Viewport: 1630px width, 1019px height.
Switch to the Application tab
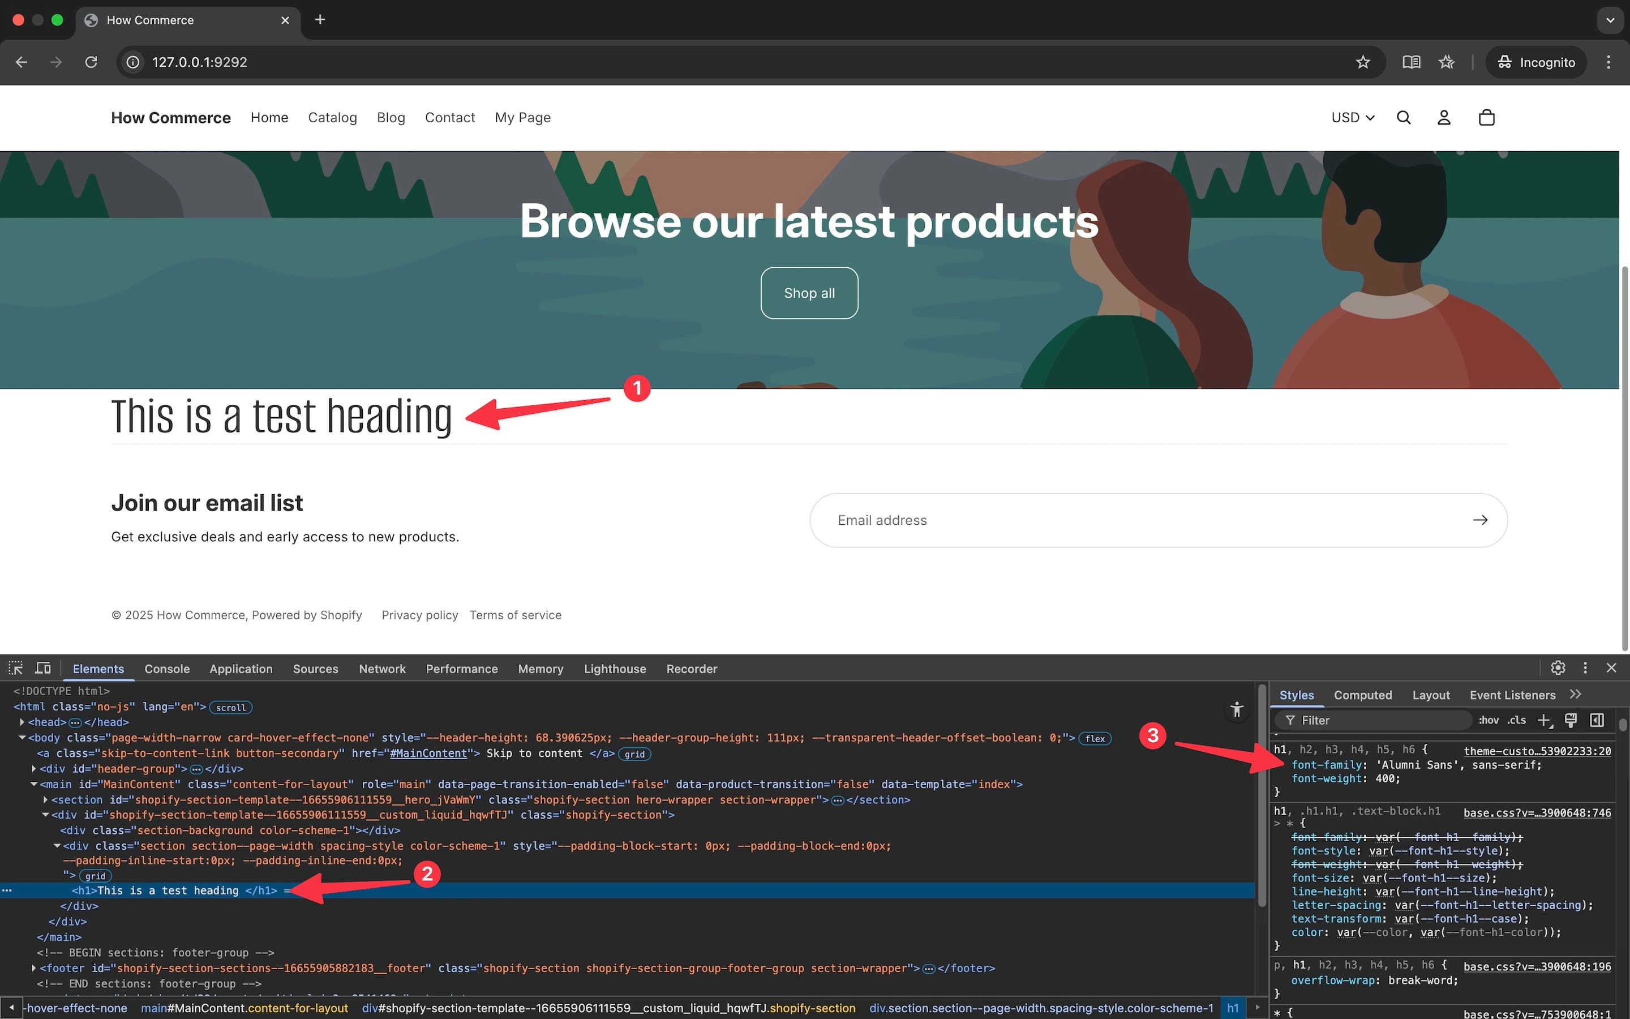click(241, 669)
